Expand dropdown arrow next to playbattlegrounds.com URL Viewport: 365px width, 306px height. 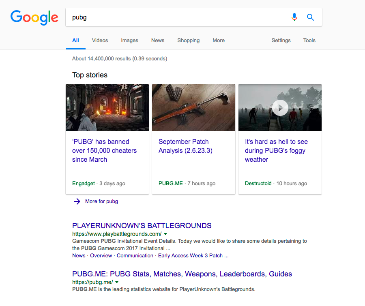click(x=165, y=234)
